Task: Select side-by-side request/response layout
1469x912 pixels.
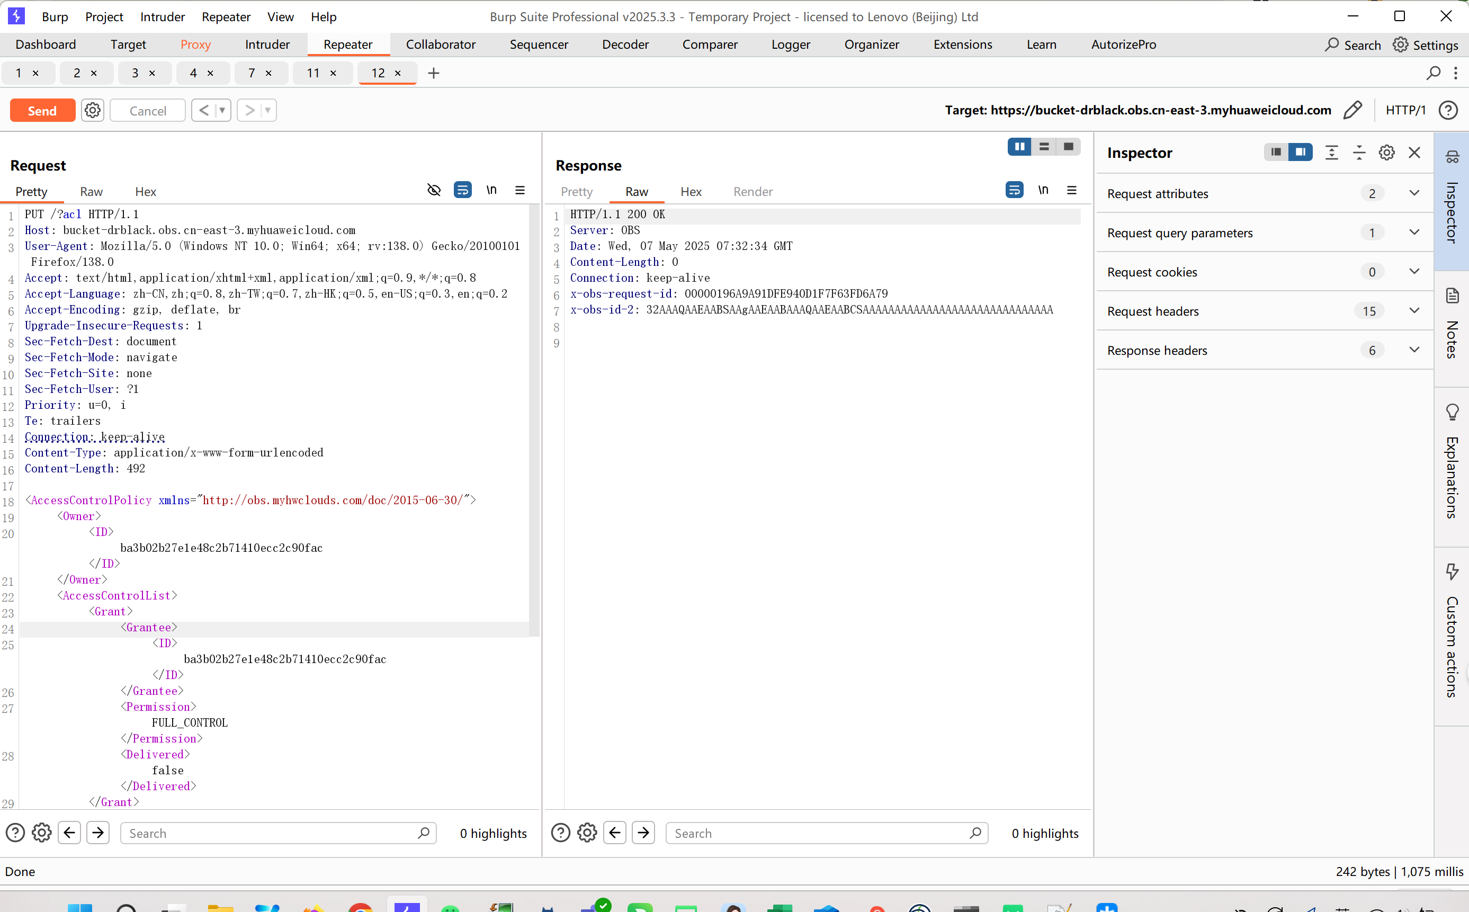Action: (x=1019, y=147)
